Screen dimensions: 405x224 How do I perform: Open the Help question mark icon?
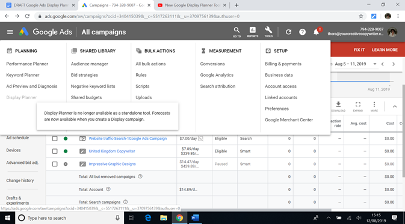click(302, 32)
